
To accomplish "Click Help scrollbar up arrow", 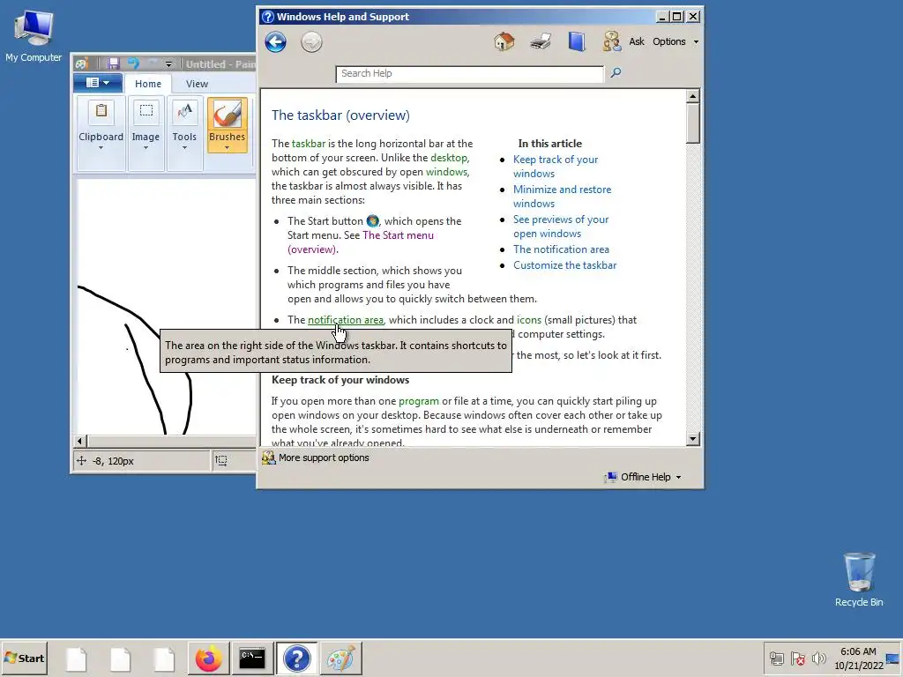I will (693, 95).
